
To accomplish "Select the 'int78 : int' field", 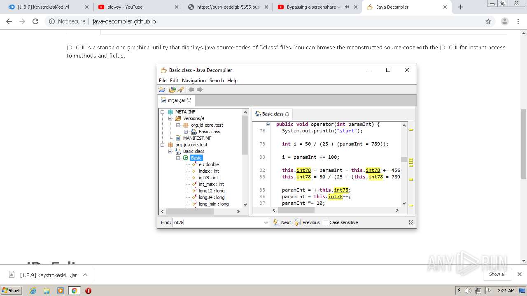I will (x=208, y=178).
